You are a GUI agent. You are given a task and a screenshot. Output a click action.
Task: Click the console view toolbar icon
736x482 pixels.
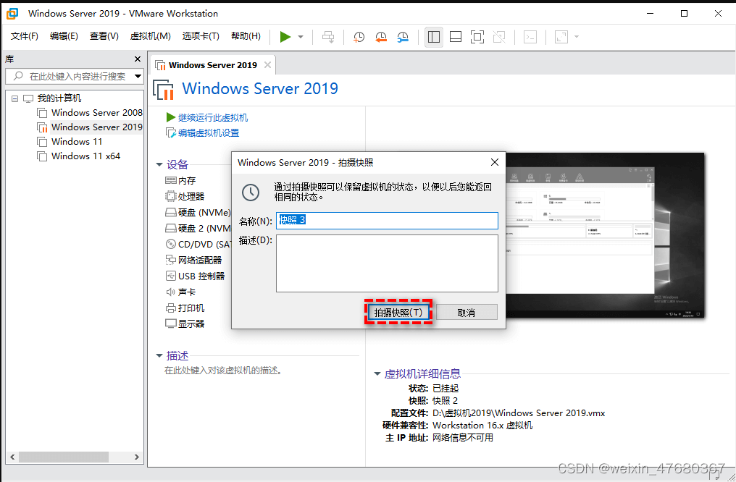point(530,37)
